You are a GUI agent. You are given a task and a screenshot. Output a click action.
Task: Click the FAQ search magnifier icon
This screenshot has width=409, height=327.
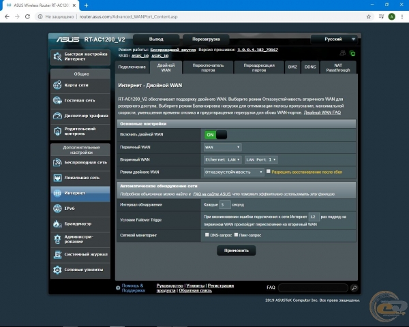coord(354,287)
